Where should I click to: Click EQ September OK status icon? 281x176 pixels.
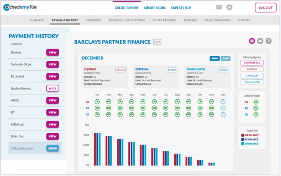tap(189, 102)
